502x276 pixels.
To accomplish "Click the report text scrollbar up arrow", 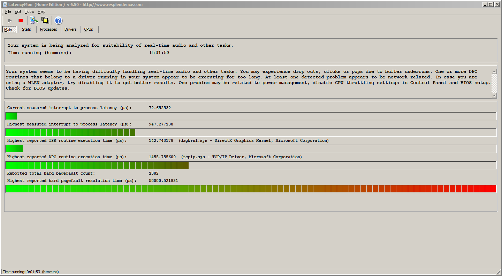I will click(494, 71).
